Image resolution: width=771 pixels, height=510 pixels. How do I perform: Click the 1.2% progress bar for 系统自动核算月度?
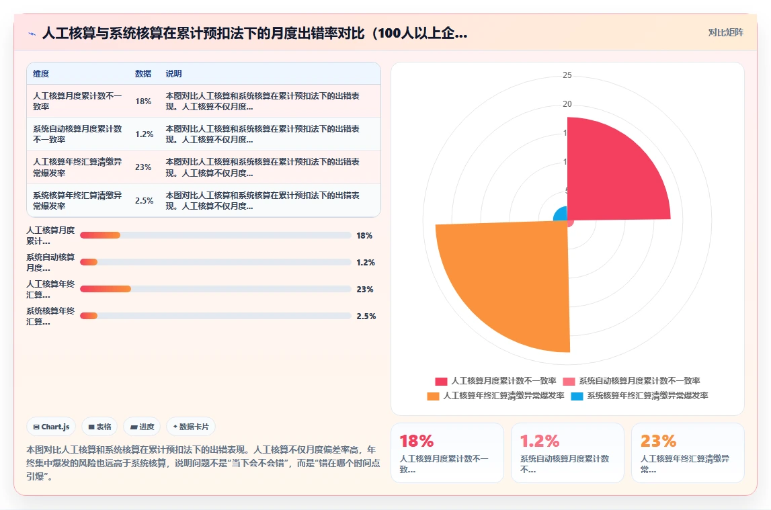(215, 262)
